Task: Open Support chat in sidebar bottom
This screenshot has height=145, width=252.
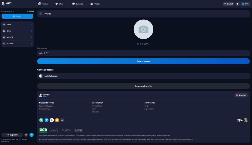Action: [x=12, y=135]
